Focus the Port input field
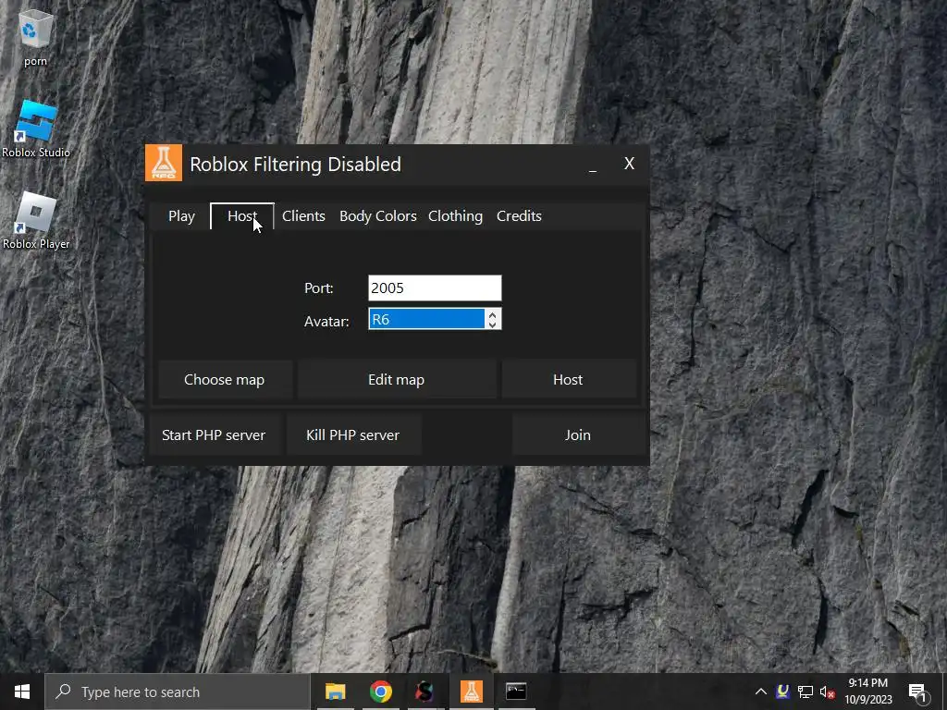The width and height of the screenshot is (947, 710). (x=435, y=288)
